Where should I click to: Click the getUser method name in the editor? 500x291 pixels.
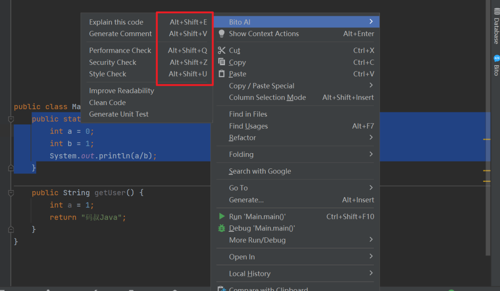(110, 193)
